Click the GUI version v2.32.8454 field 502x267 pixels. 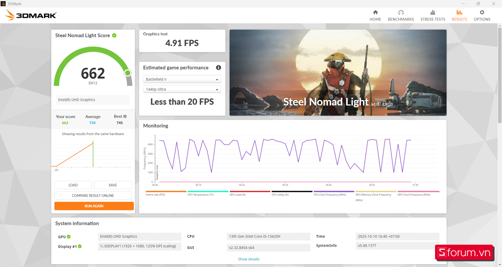[x=269, y=247]
